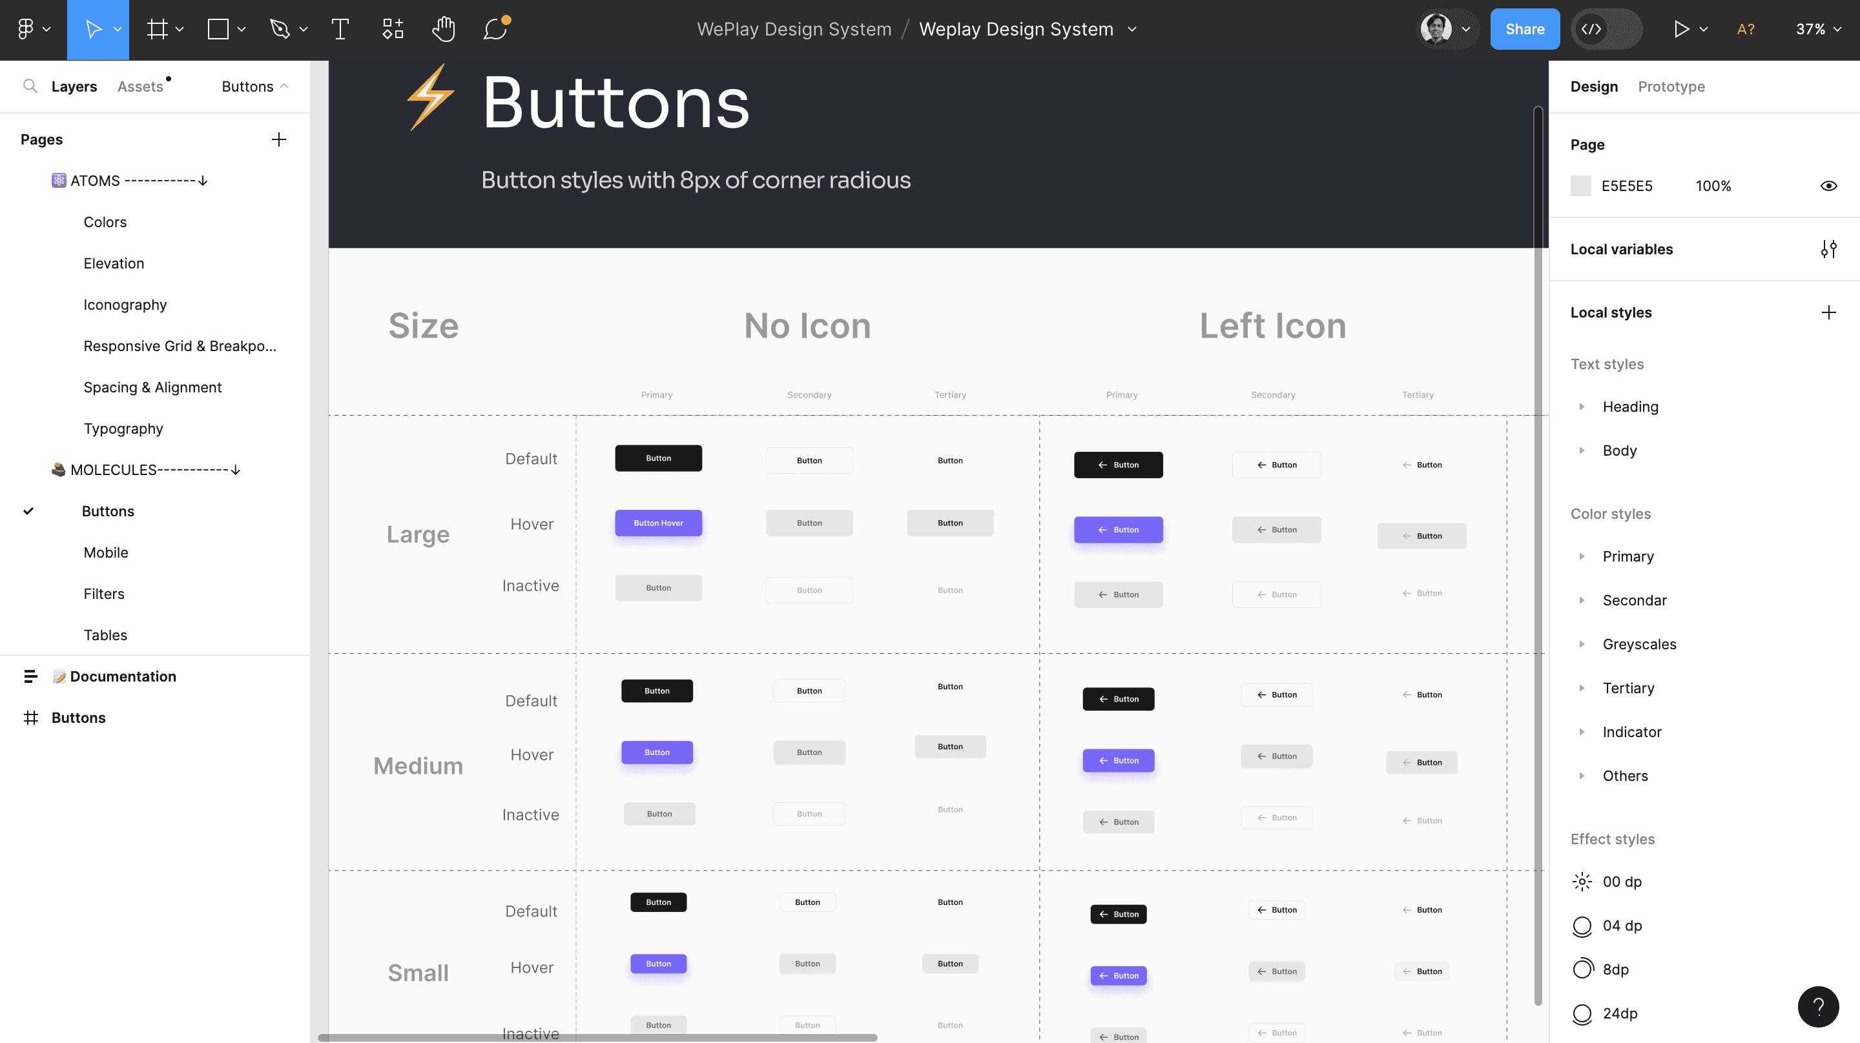Toggle page background visibility eye
The height and width of the screenshot is (1043, 1860).
click(x=1828, y=187)
